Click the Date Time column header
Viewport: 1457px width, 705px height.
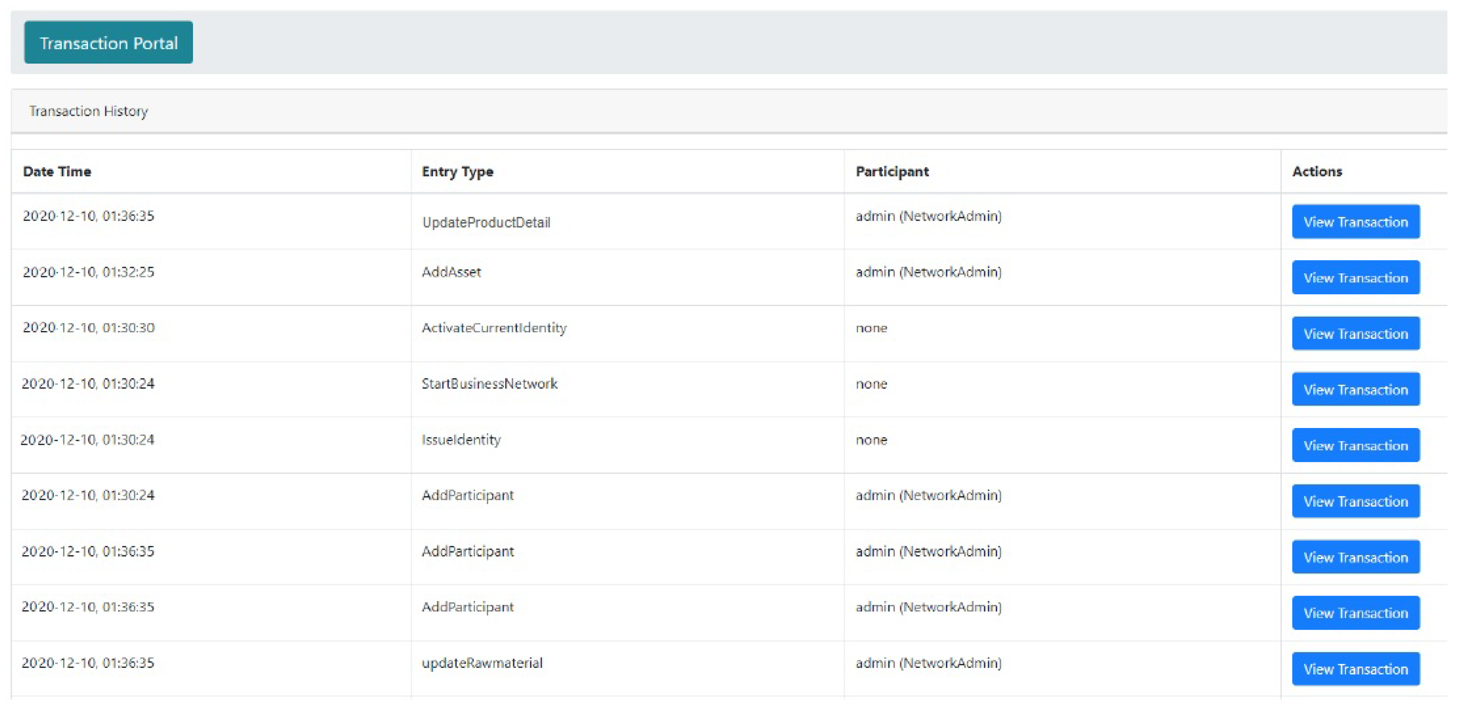(57, 172)
